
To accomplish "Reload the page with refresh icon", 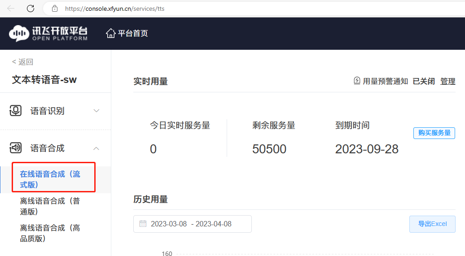I will tap(31, 9).
